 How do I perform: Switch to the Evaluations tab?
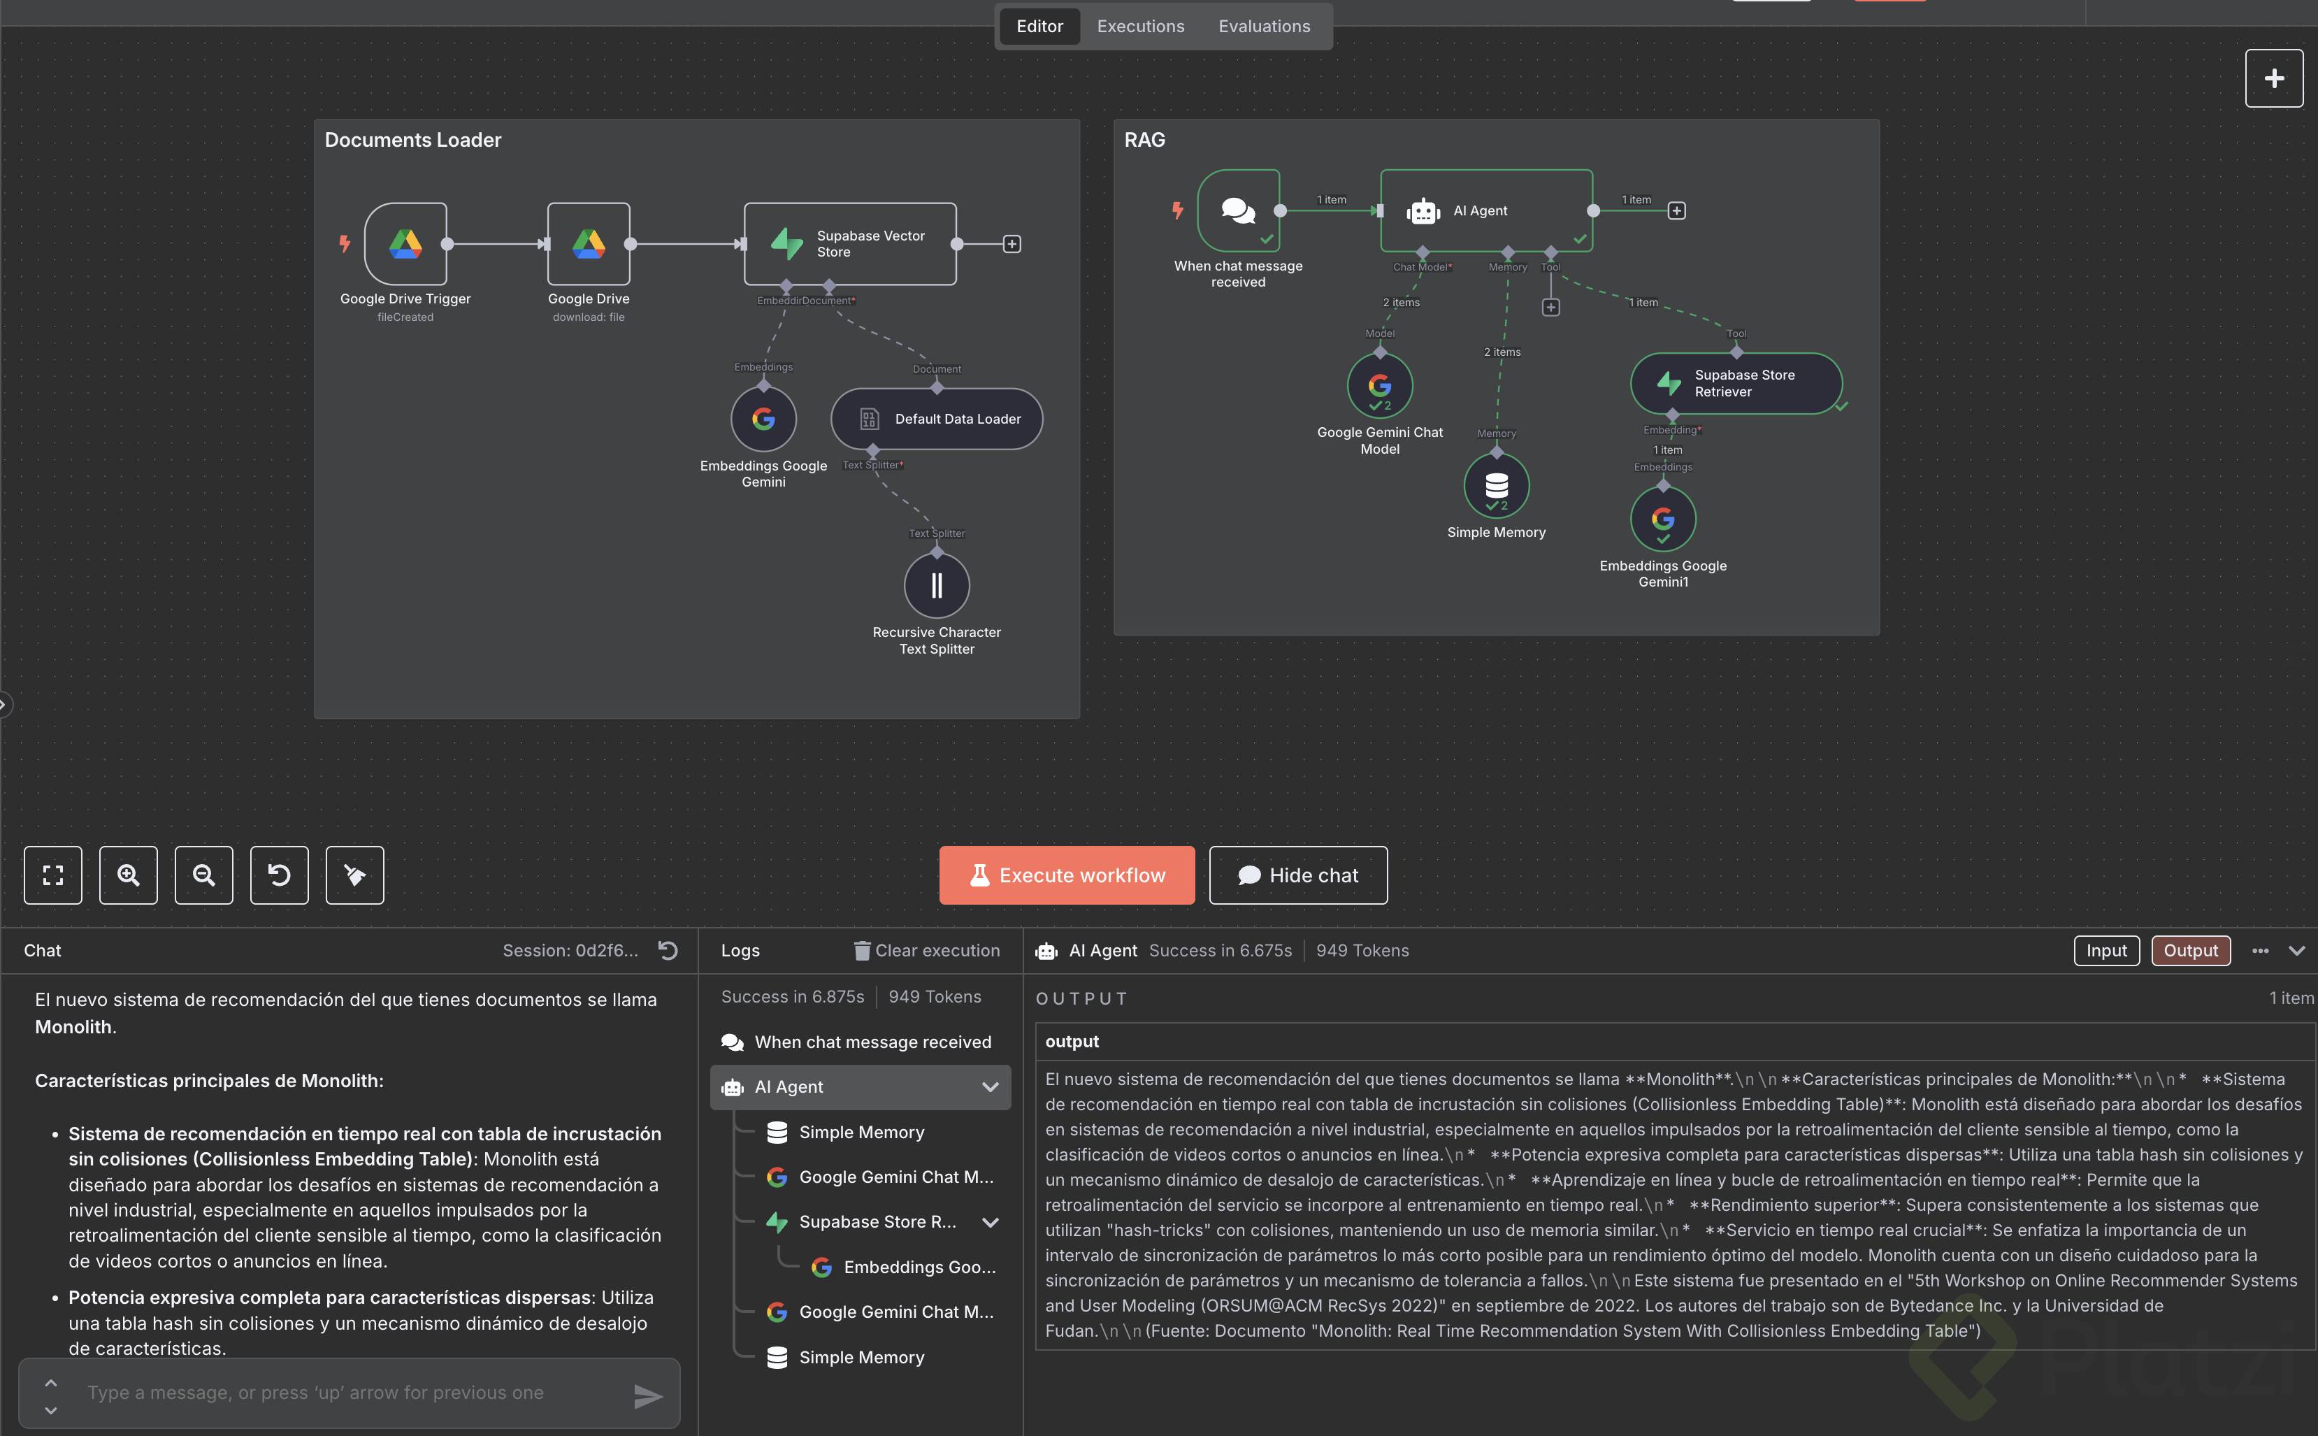click(1264, 27)
